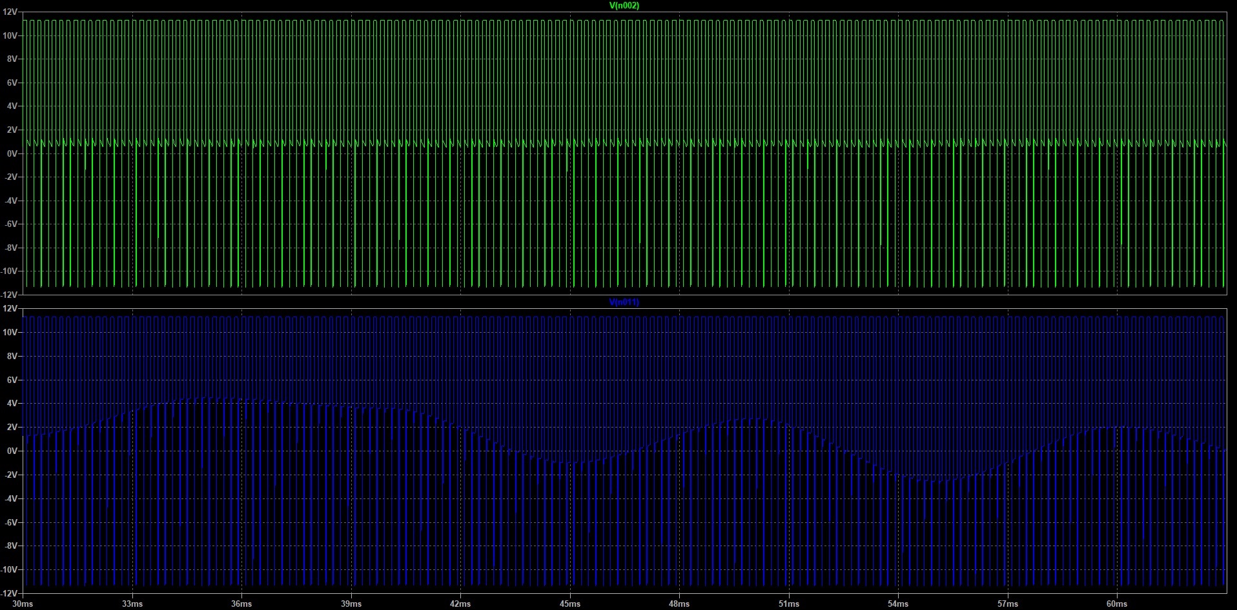Click the 48ms time axis label
The image size is (1237, 610).
679,604
